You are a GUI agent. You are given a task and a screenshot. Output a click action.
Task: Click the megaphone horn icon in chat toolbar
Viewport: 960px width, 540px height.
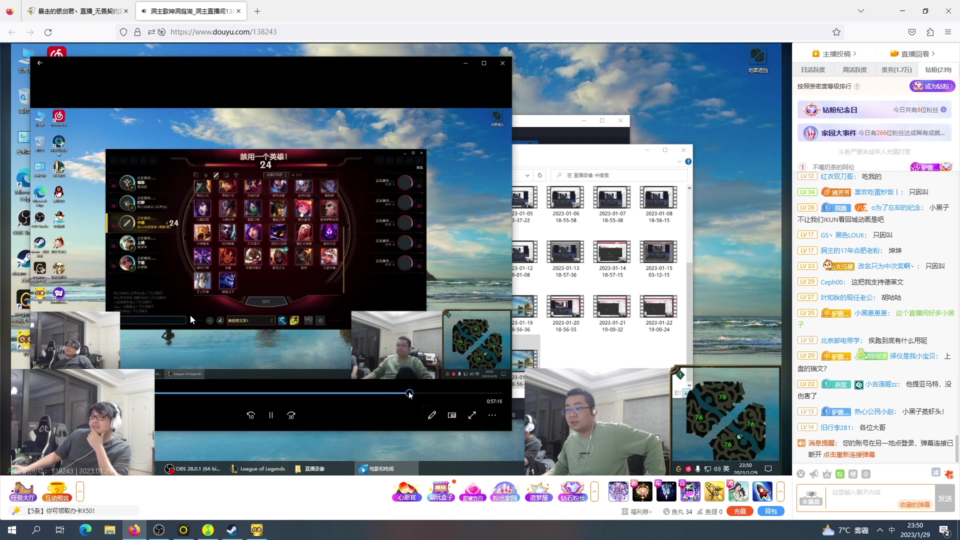coord(814,474)
